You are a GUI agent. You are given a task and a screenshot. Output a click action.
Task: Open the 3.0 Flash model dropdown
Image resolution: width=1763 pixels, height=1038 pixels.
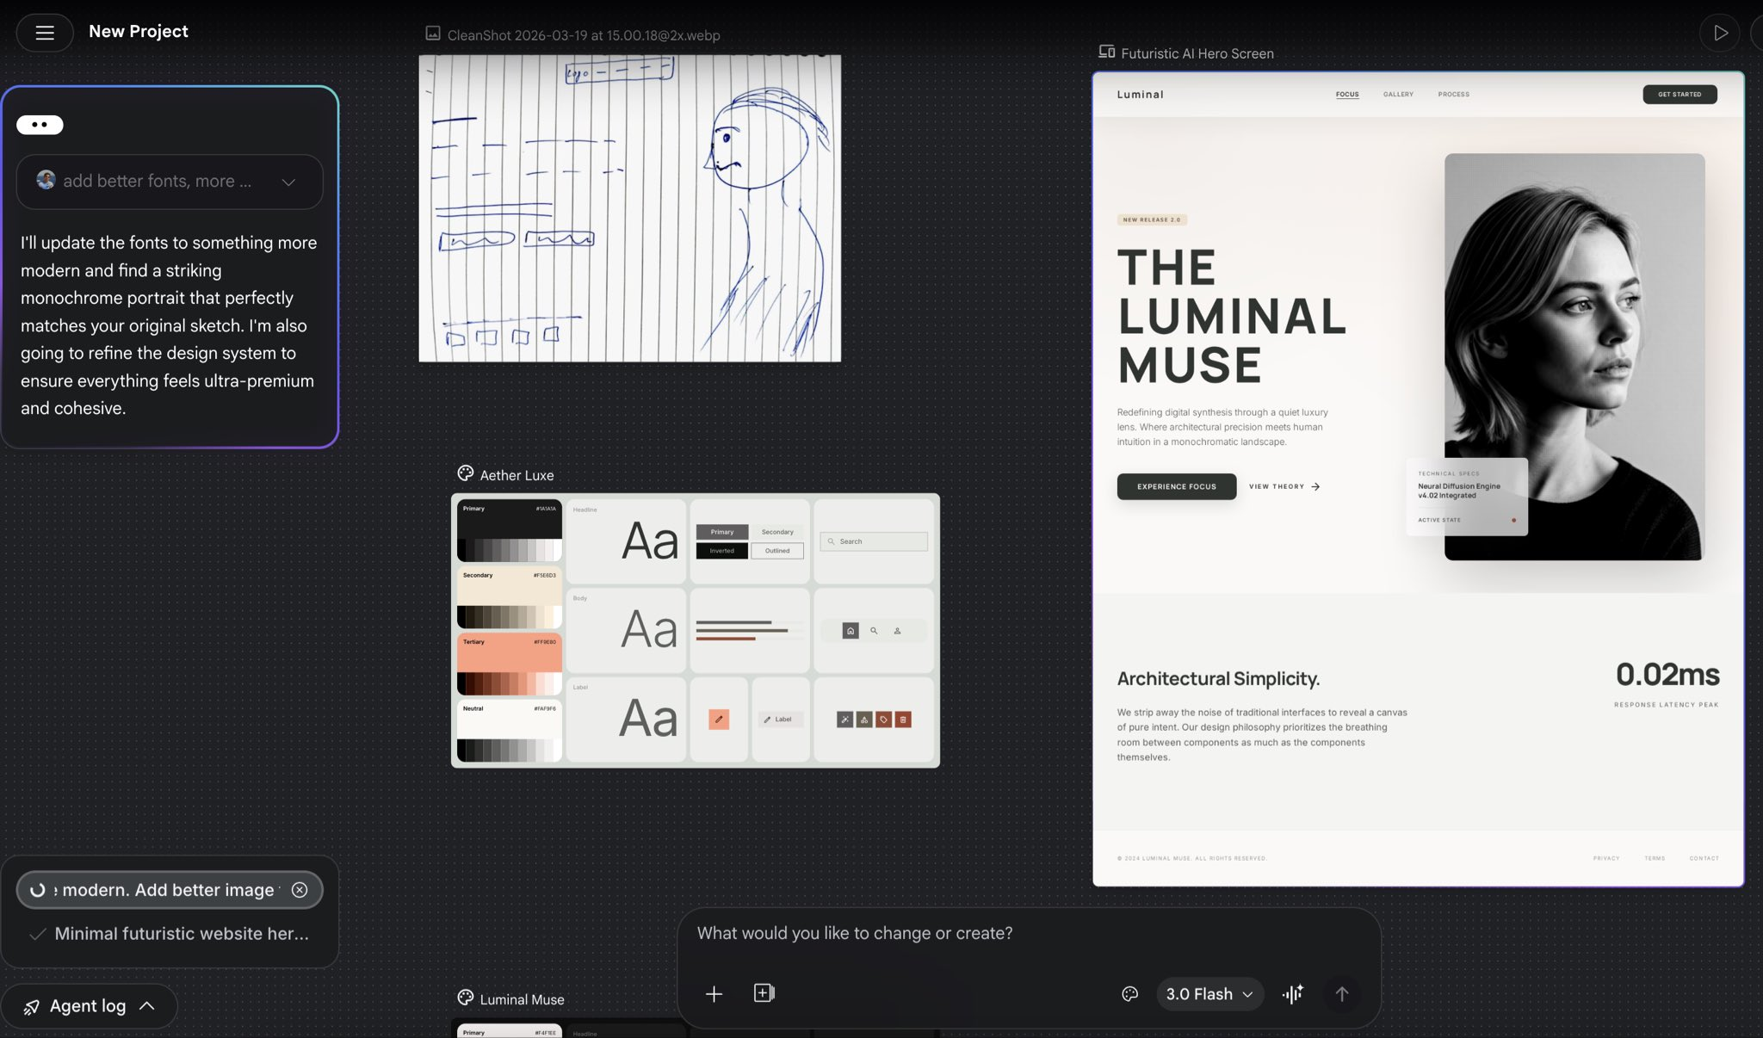(1209, 994)
